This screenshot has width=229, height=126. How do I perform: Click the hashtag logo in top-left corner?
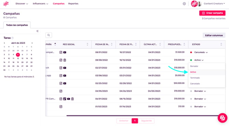(x=6, y=3)
